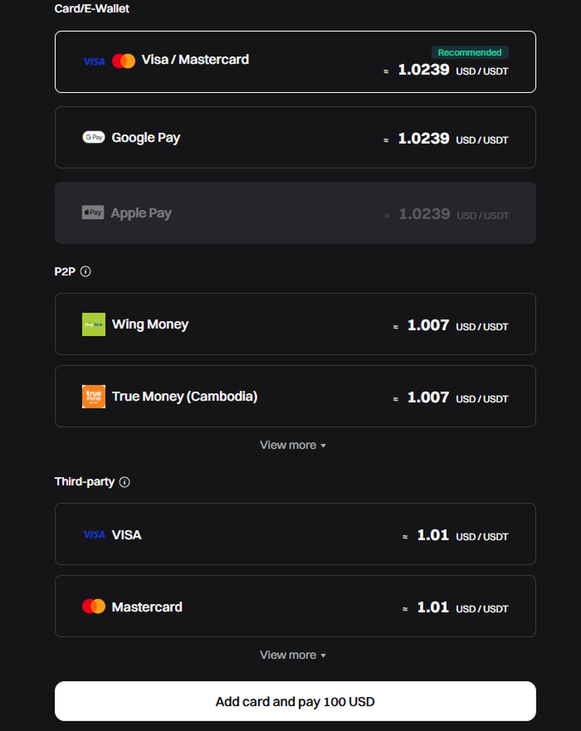Viewport: 581px width, 731px height.
Task: Expand View more under Third-party
Action: [293, 654]
